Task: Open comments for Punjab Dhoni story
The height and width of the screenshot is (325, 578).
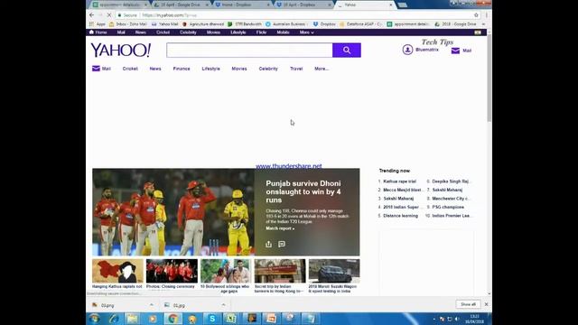Action: (x=282, y=244)
